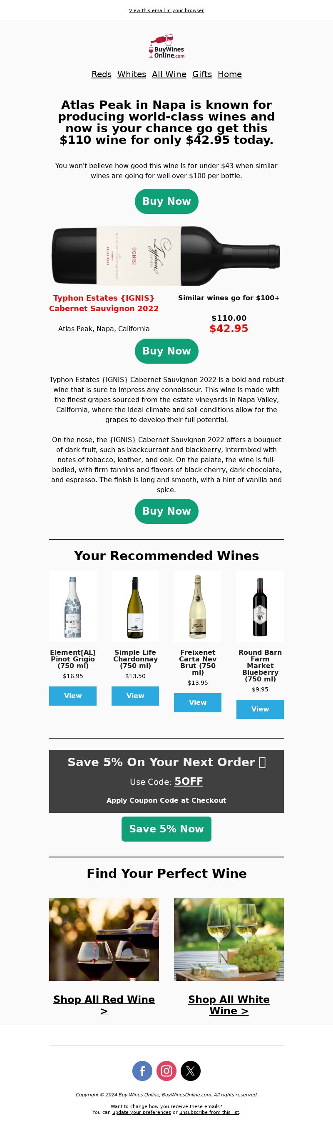Select the Freixenet Carta Nev Brut image
Viewport: 333px width, 1131px height.
[198, 606]
